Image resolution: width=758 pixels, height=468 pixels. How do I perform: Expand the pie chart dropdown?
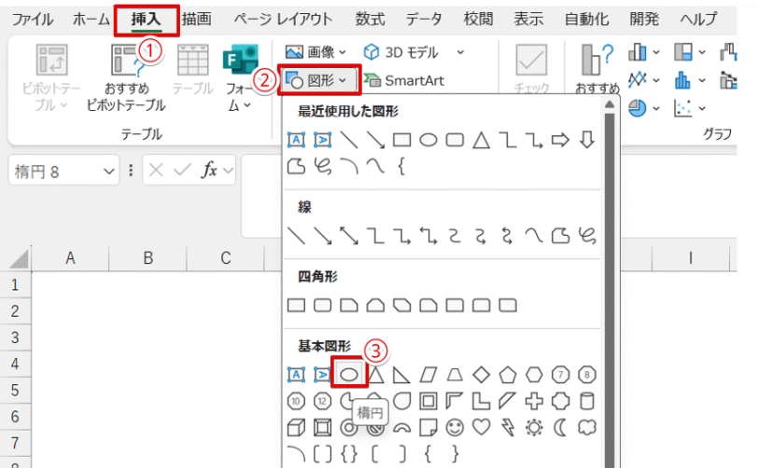tap(656, 109)
